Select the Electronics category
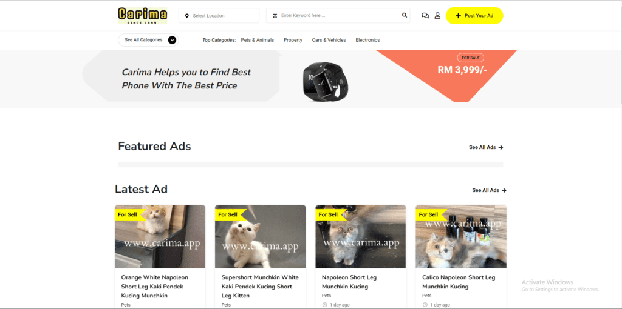 [x=367, y=40]
